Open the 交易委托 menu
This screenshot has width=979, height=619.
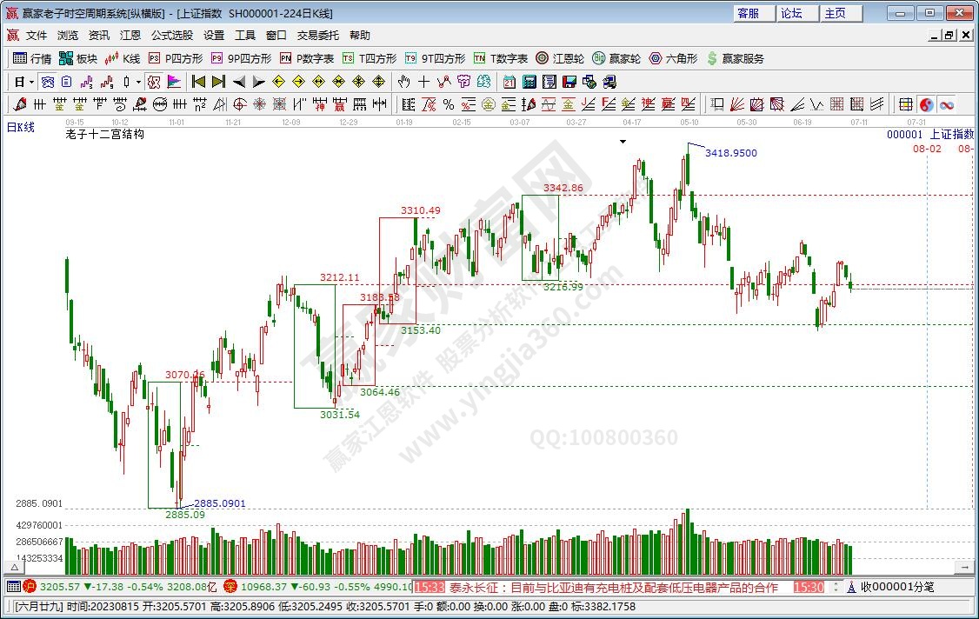(318, 36)
